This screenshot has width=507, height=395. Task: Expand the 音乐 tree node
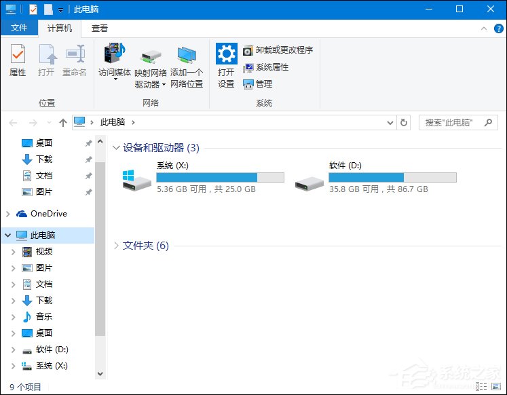[14, 317]
